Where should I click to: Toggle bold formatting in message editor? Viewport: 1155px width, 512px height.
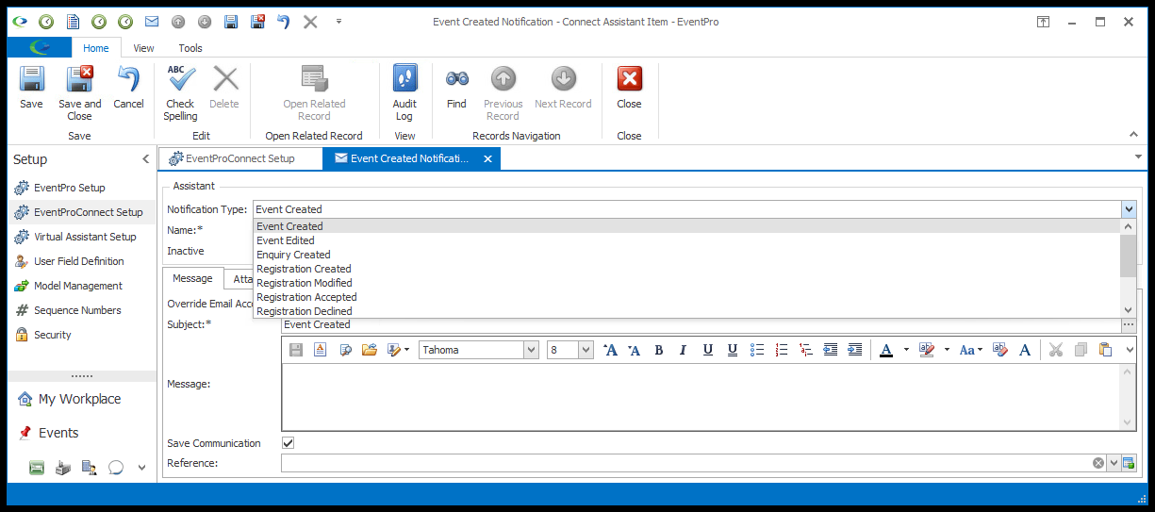click(x=658, y=350)
